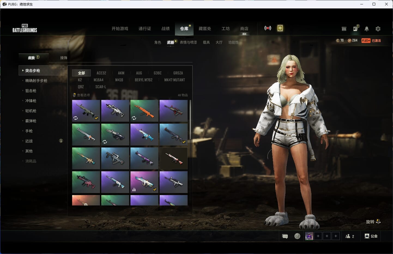Filter skins by M416

pyautogui.click(x=119, y=80)
